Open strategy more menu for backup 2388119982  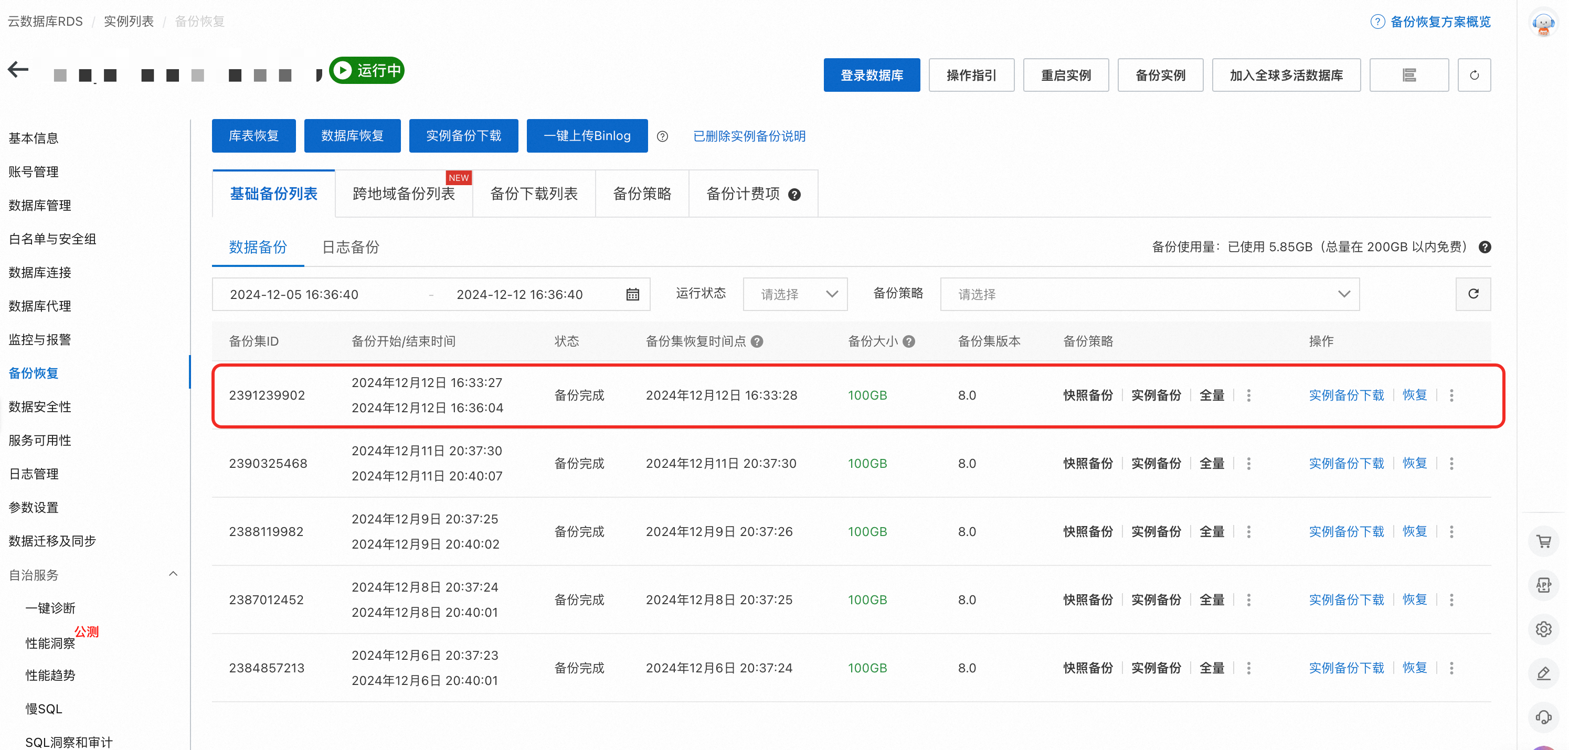(x=1248, y=532)
